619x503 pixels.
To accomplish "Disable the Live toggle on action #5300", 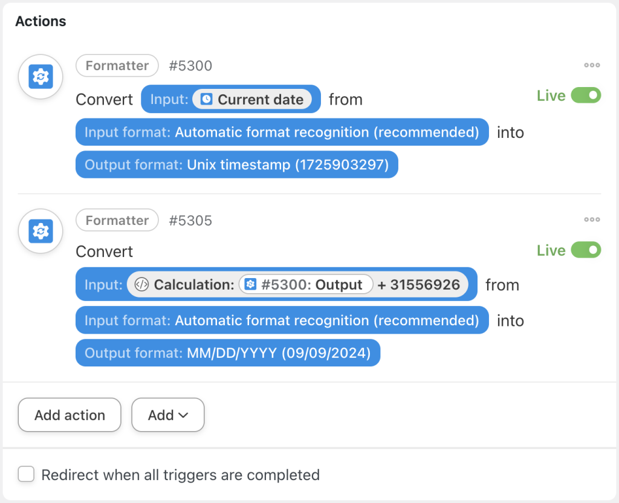I will [587, 96].
